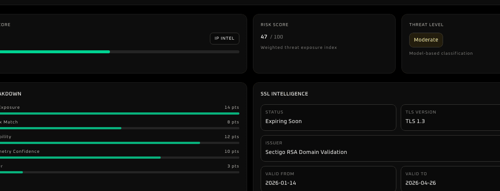This screenshot has width=500, height=191.
Task: Click the IP INTEL button
Action: pyautogui.click(x=225, y=39)
